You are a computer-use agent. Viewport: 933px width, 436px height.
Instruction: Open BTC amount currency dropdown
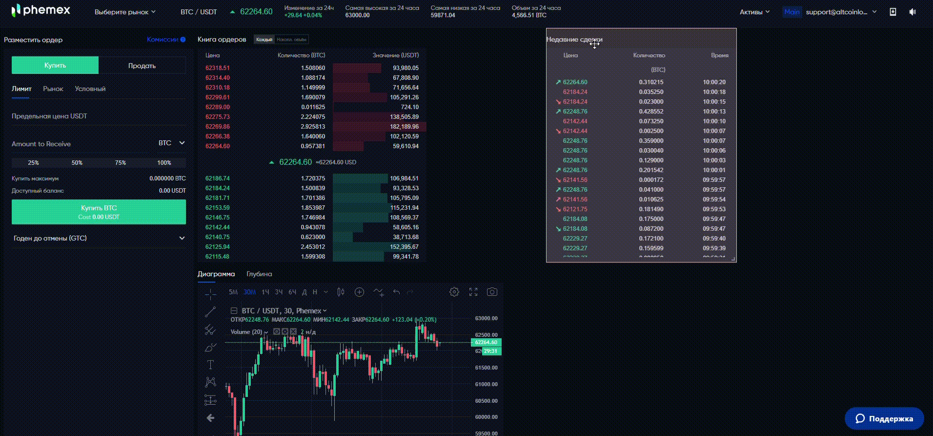click(x=172, y=143)
